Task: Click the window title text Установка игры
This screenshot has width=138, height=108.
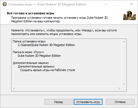Action: [20, 4]
